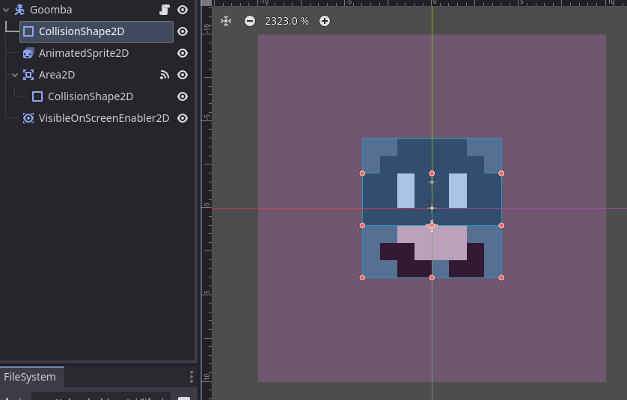Toggle visibility of VisibleOnScreenEnabler2D
The height and width of the screenshot is (400, 627).
[x=183, y=118]
